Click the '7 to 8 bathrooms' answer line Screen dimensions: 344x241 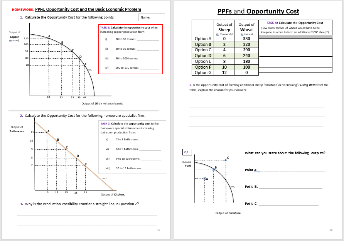(149, 140)
